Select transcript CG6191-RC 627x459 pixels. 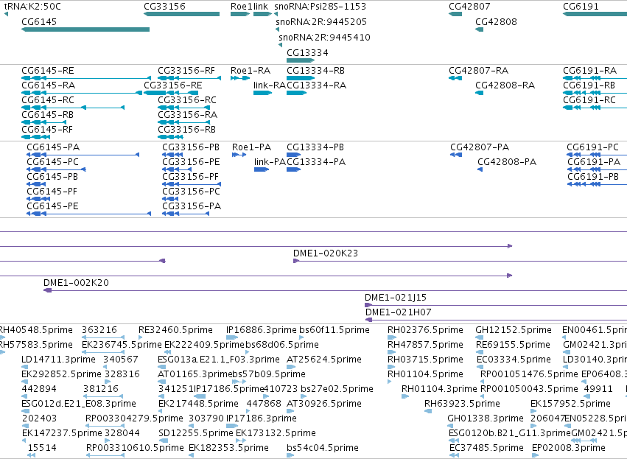[x=595, y=108]
